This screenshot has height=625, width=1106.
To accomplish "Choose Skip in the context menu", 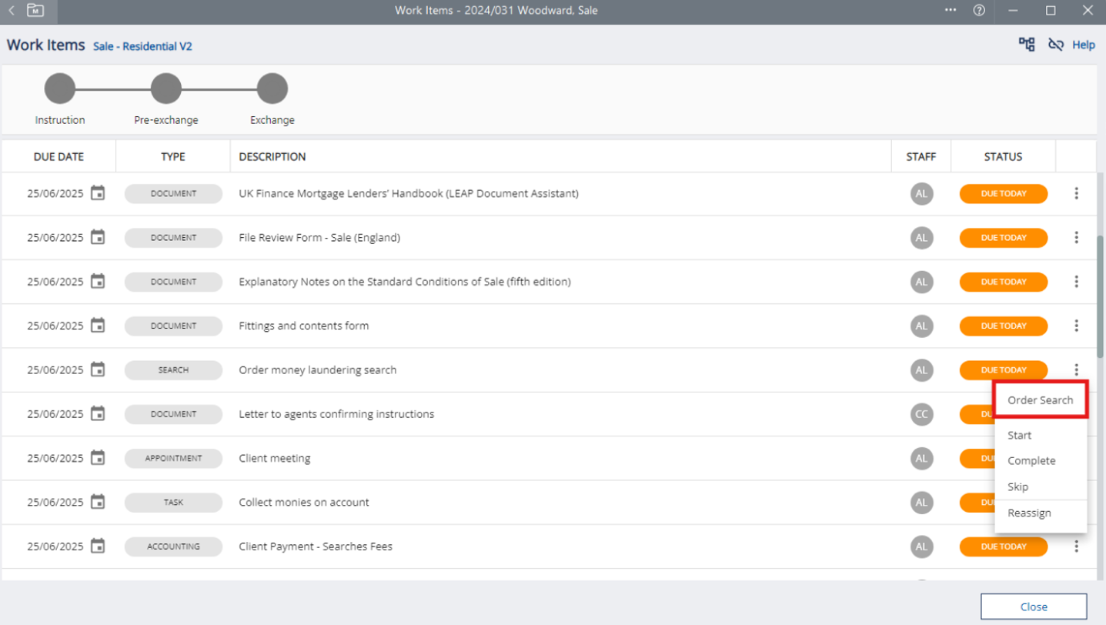I will pos(1017,486).
